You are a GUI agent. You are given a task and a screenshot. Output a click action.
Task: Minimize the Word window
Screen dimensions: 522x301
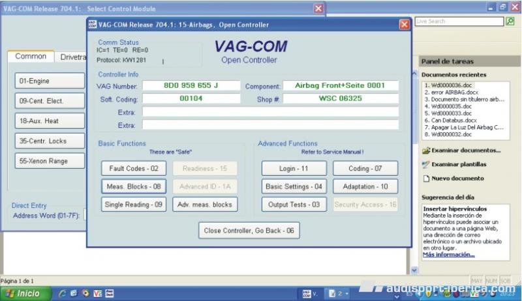(491, 7)
